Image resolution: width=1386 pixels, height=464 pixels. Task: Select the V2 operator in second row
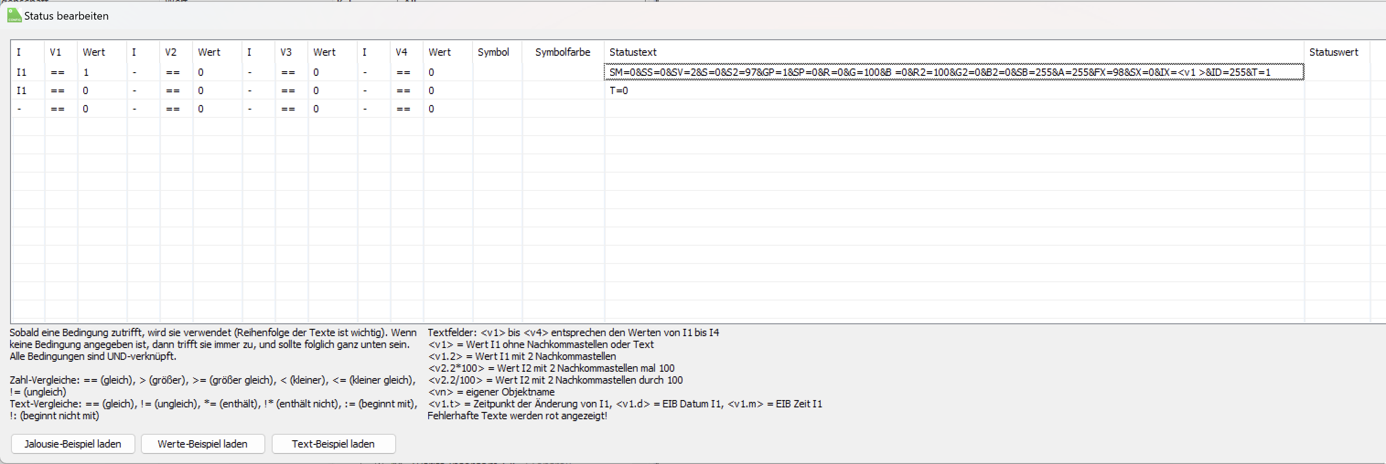coord(173,90)
